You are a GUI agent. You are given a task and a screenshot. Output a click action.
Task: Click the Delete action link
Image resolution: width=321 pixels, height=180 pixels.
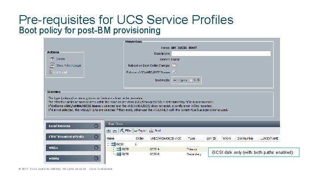[x=61, y=59]
